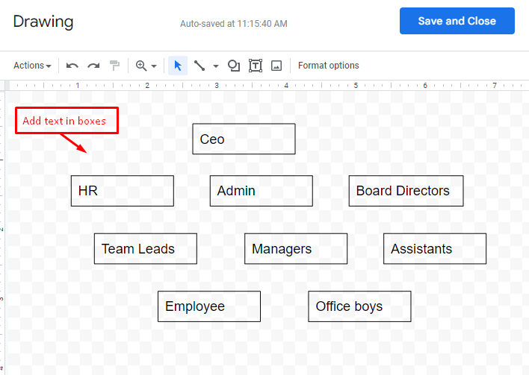Screen dimensions: 529x375
Task: Open the zoom level dropdown arrow
Action: click(x=154, y=66)
